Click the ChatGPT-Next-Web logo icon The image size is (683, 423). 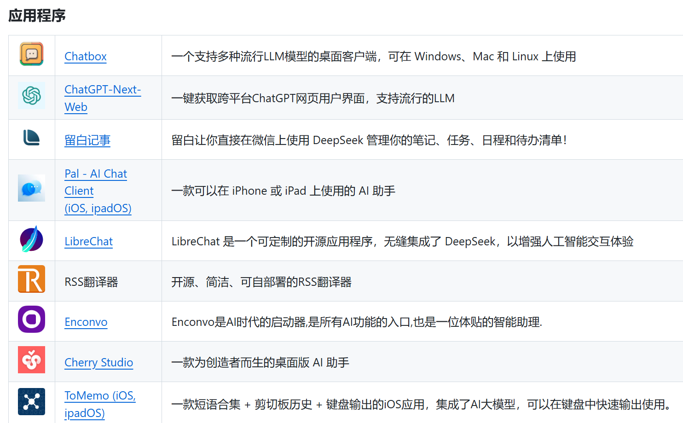point(31,96)
